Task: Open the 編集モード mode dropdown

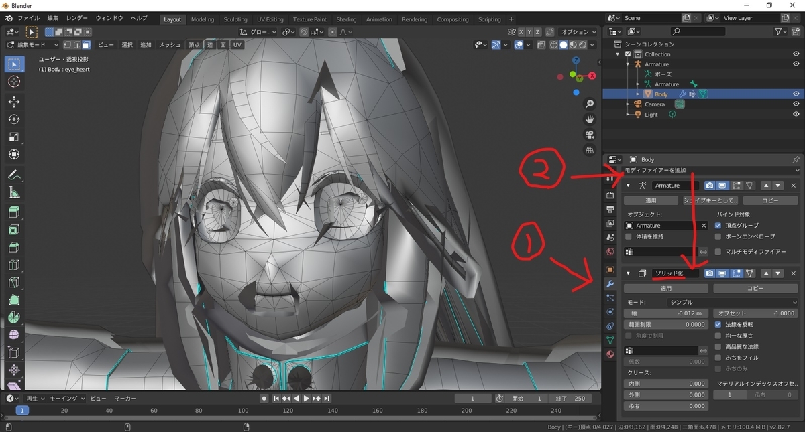Action: (32, 44)
